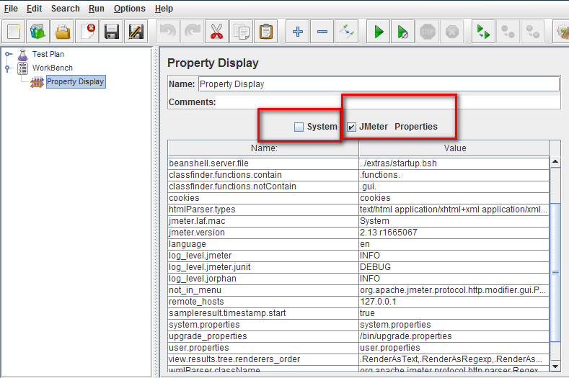The image size is (569, 378).
Task: Open the Run menu
Action: pyautogui.click(x=97, y=9)
